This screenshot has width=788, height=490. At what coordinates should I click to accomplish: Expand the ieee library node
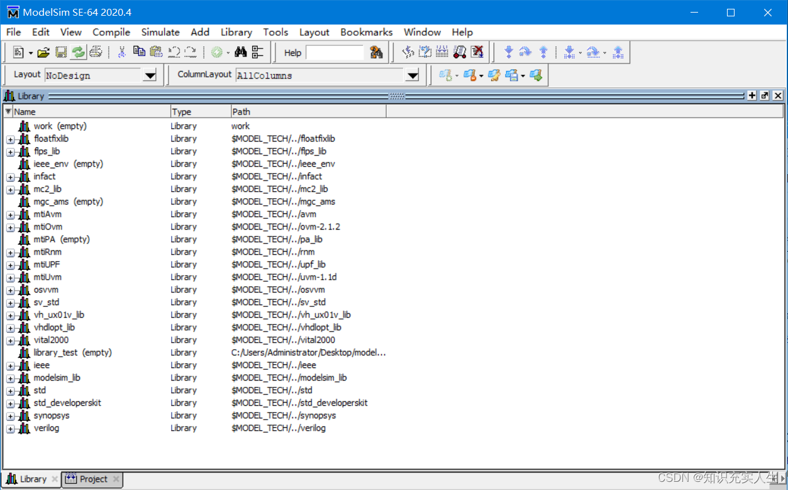point(10,365)
